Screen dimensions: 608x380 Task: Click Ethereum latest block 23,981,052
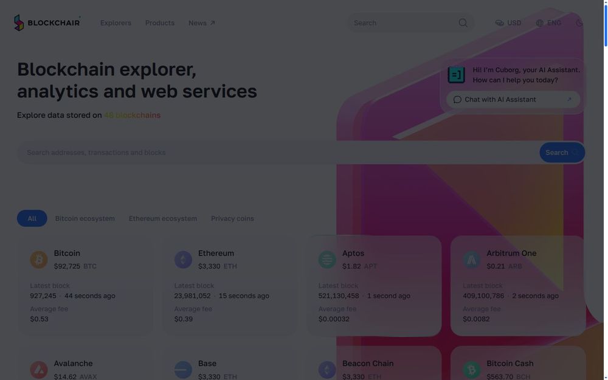coord(192,296)
